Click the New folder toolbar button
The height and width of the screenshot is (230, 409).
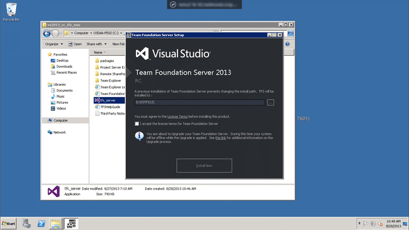[119, 44]
